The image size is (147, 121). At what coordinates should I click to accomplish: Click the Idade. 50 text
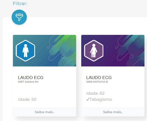pyautogui.click(x=27, y=99)
